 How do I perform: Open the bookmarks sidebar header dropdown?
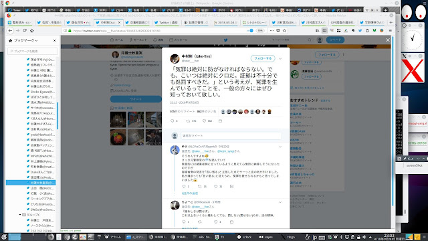click(36, 40)
